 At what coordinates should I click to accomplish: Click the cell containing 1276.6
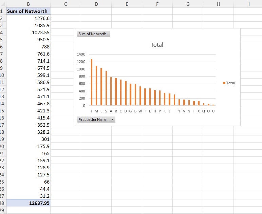28,18
